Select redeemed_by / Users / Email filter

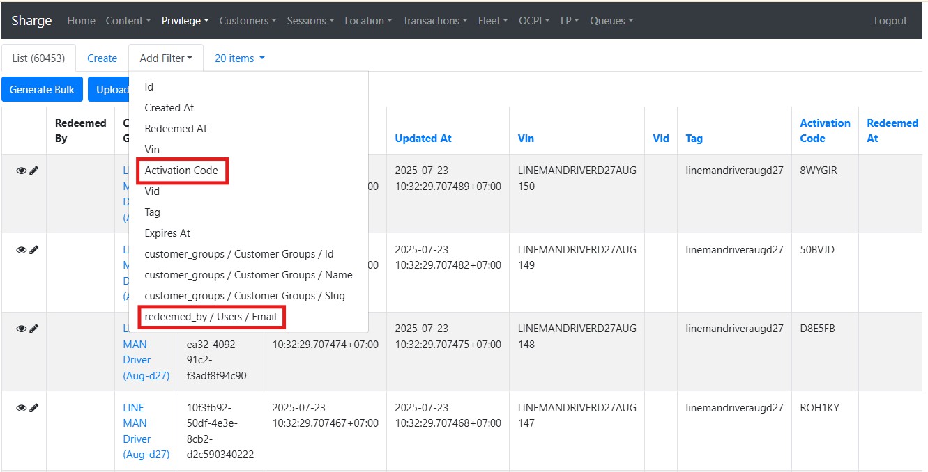211,317
